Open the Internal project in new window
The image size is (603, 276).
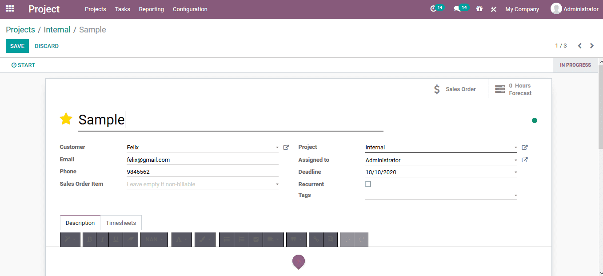pyautogui.click(x=525, y=147)
